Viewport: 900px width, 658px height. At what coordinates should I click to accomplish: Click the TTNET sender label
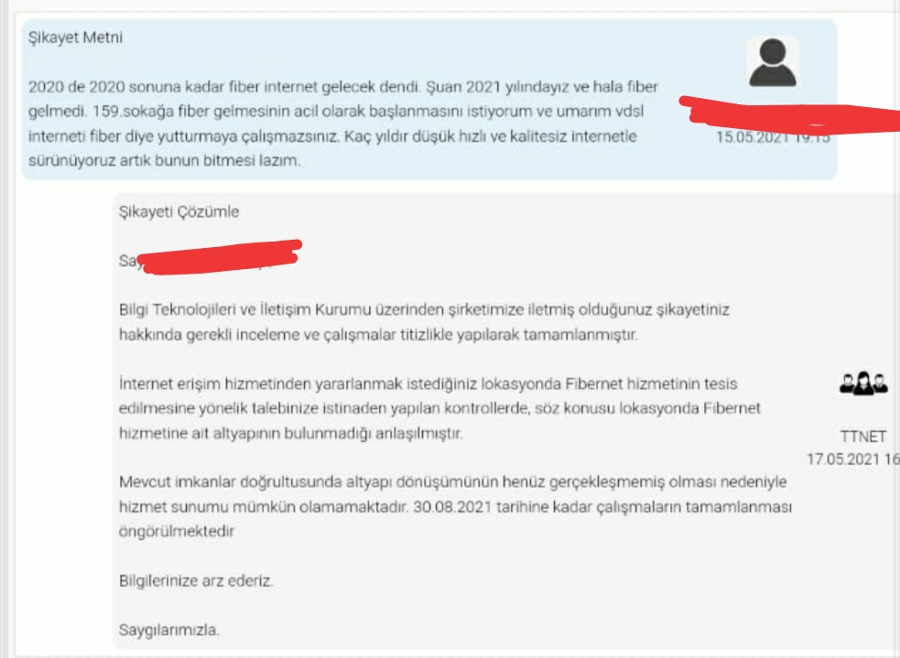pyautogui.click(x=863, y=437)
